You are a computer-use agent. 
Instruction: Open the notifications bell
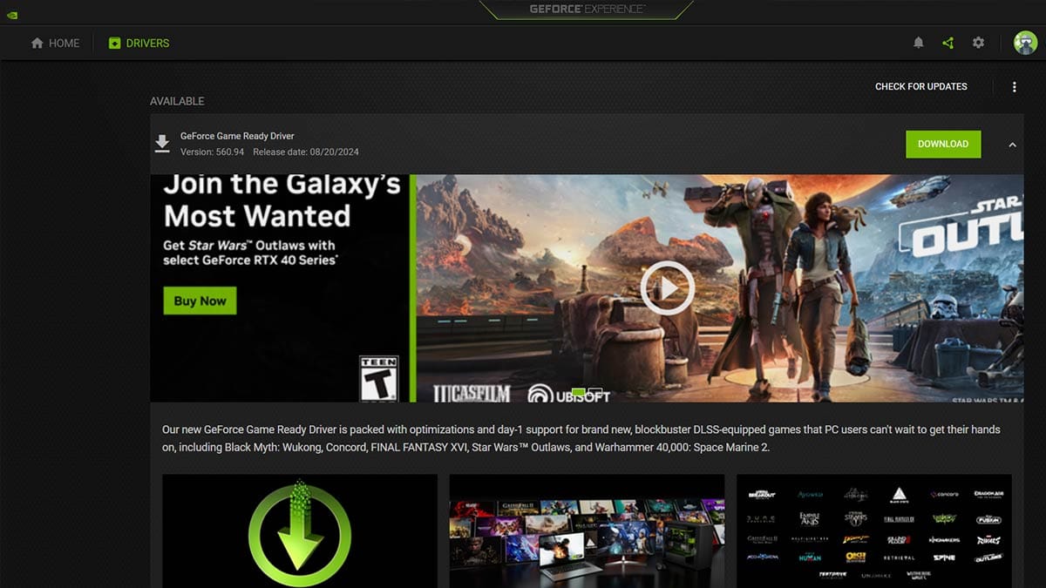click(x=919, y=42)
